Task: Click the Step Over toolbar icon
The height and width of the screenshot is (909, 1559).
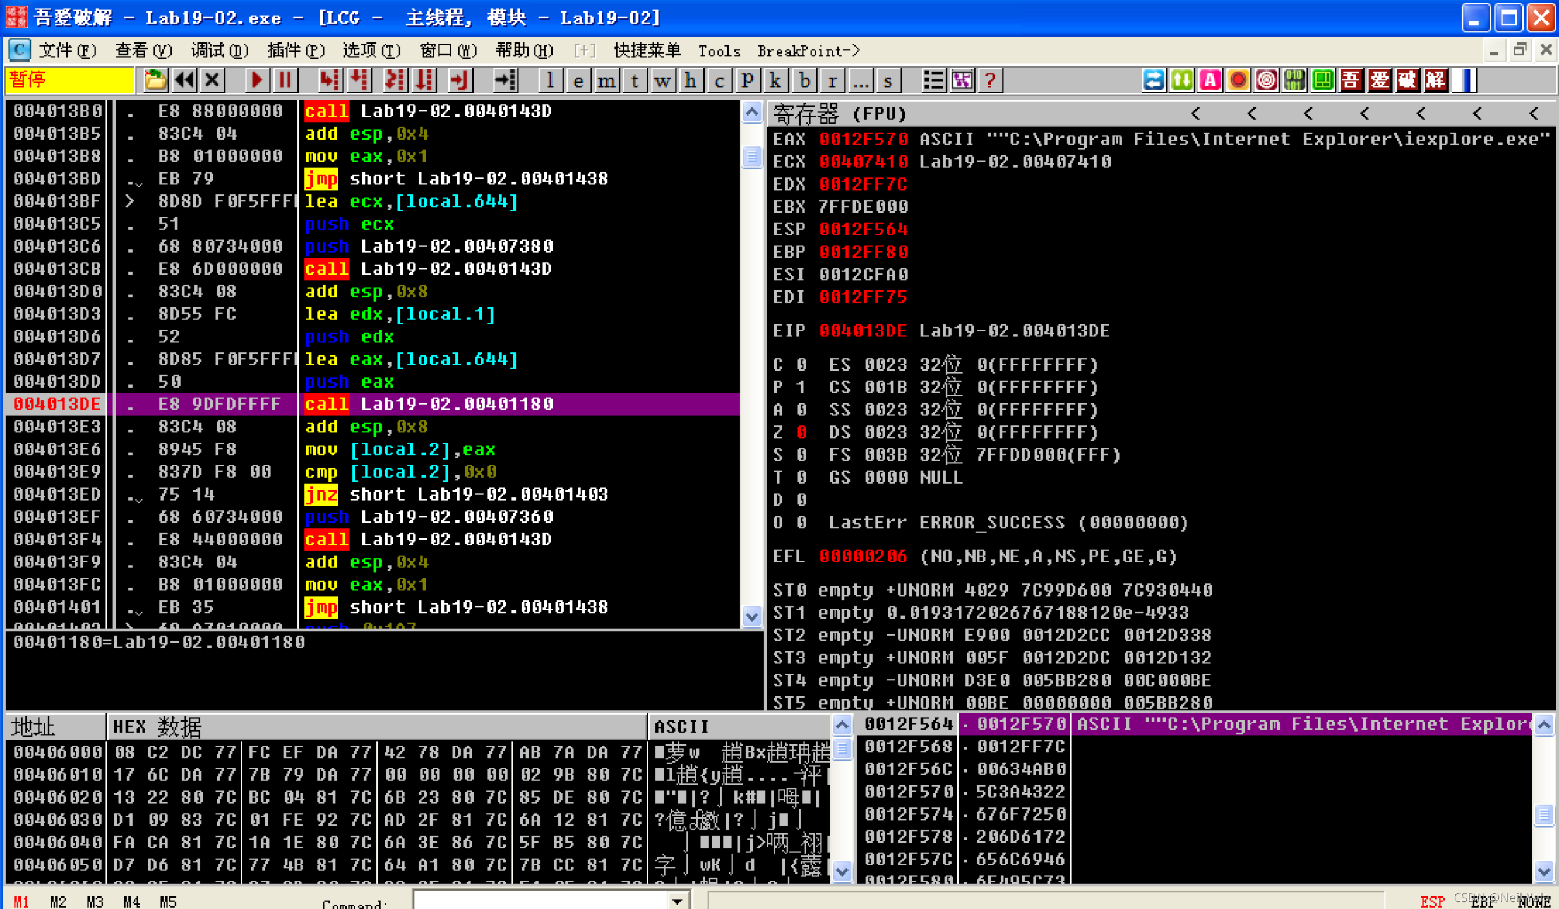Action: click(359, 80)
